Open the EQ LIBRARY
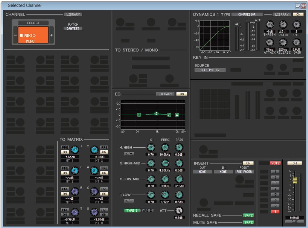The image size is (308, 228). (x=165, y=94)
